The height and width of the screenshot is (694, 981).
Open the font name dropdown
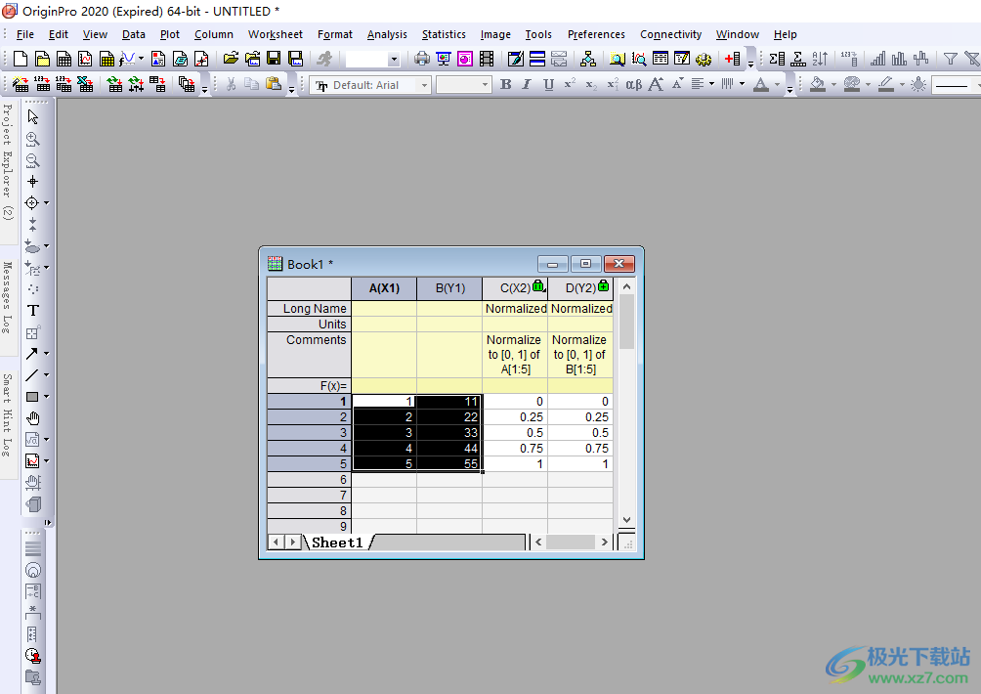coord(424,85)
